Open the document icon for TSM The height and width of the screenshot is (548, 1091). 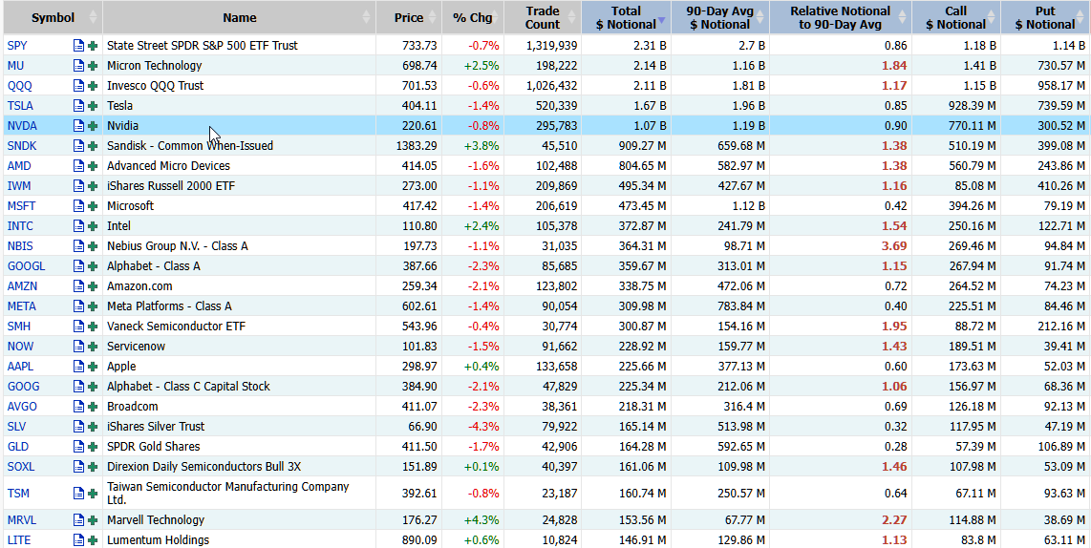click(78, 494)
